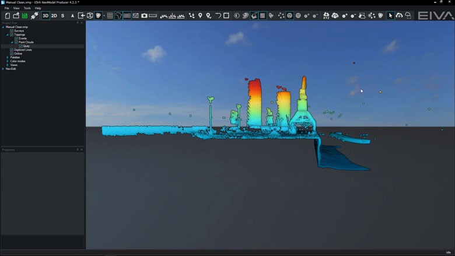This screenshot has height=256, width=455.
Task: Select the ruler measurement tool
Action: pos(153,16)
